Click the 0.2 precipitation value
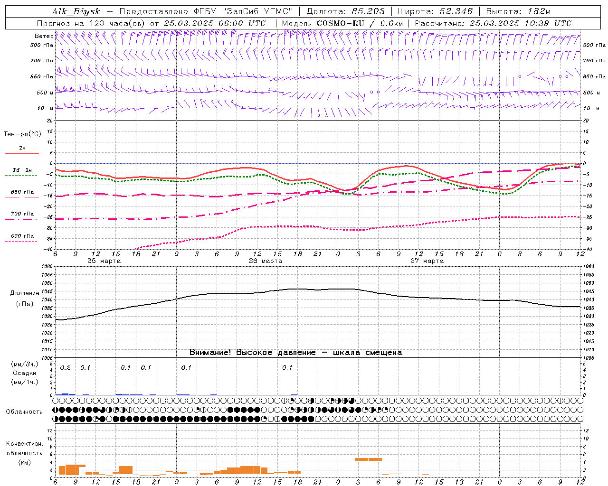 [x=66, y=368]
